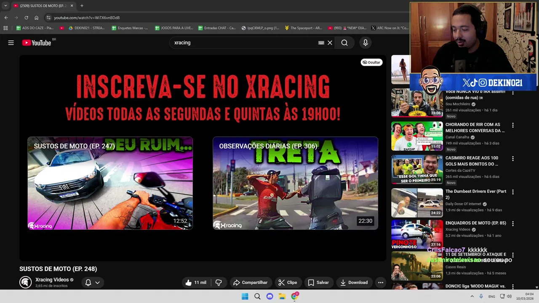Open Casimiro Reage aos 100 Gols title

click(472, 161)
